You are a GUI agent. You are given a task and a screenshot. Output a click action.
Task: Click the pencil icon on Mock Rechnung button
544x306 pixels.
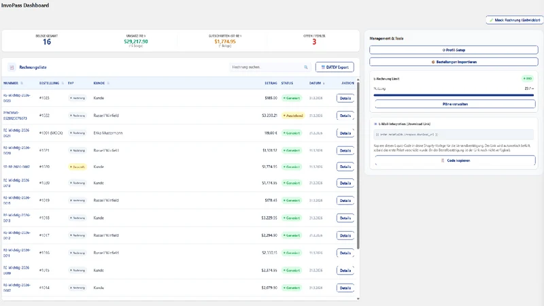tap(491, 20)
